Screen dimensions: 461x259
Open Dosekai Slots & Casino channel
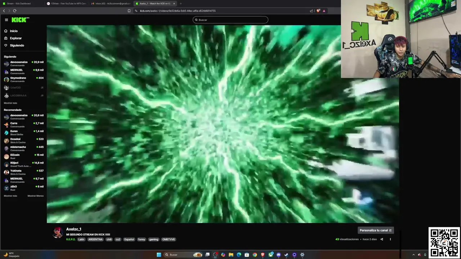(23, 140)
